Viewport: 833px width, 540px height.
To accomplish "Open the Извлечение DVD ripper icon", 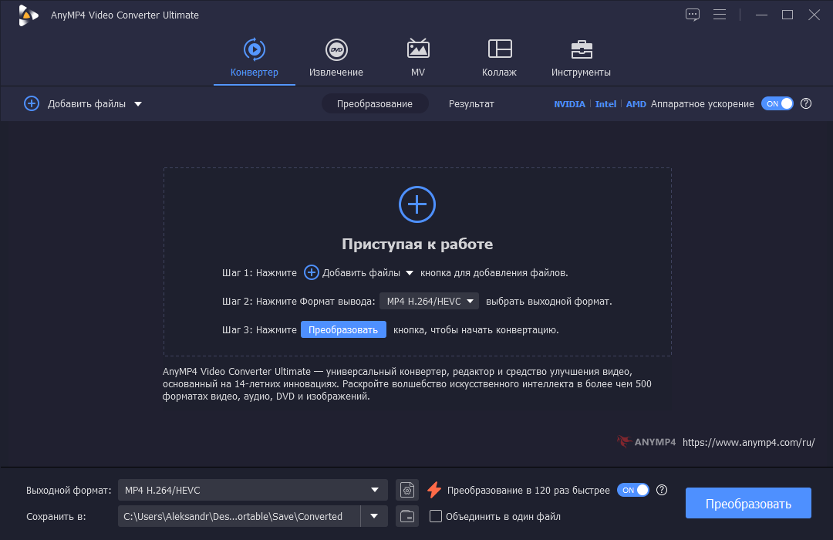I will 336,50.
